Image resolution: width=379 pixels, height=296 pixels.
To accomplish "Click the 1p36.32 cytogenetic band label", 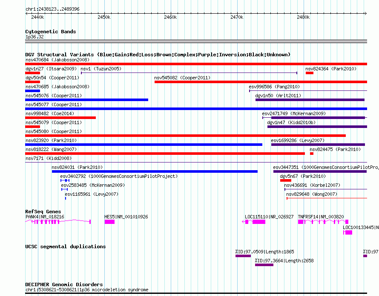I will pos(34,37).
